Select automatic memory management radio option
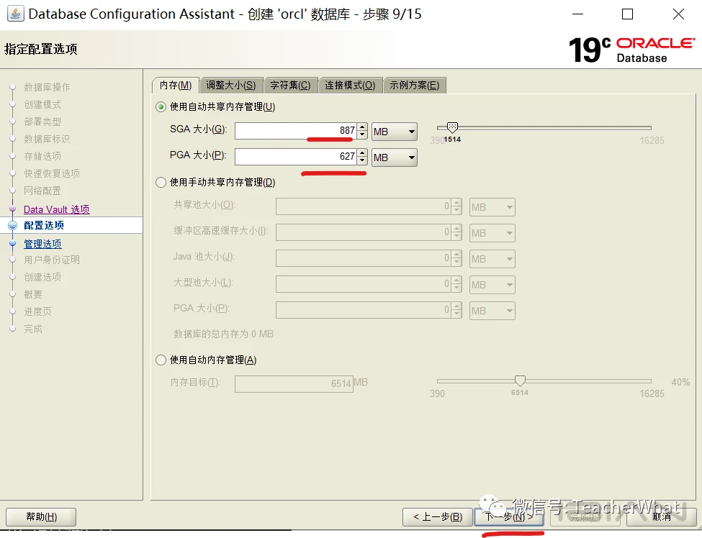 point(161,360)
